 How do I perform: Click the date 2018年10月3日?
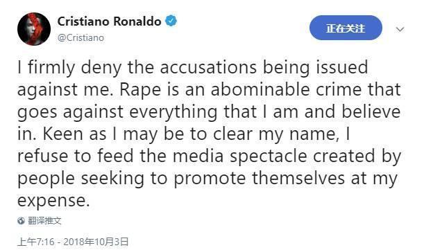(96, 242)
